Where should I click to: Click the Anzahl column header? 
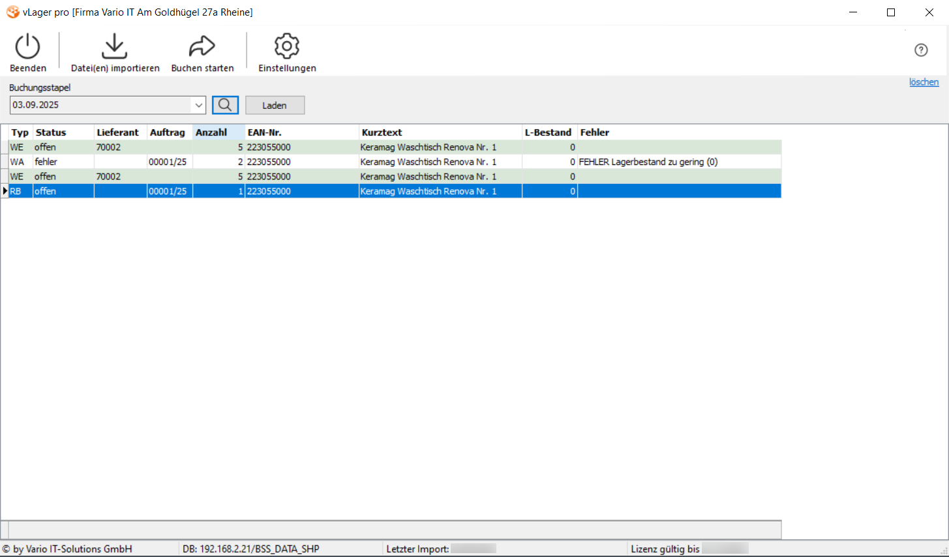pos(218,132)
